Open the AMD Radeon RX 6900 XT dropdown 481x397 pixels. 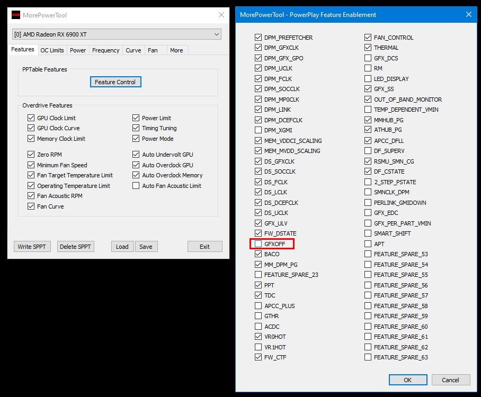(117, 34)
